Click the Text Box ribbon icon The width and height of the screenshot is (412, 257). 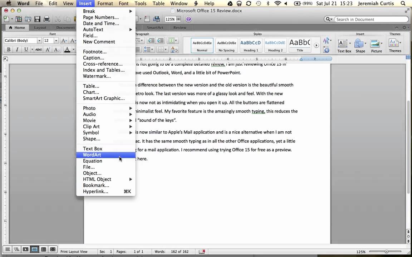pyautogui.click(x=344, y=45)
